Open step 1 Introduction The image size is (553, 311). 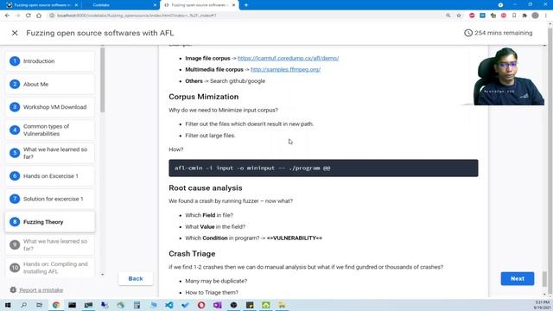coord(50,61)
